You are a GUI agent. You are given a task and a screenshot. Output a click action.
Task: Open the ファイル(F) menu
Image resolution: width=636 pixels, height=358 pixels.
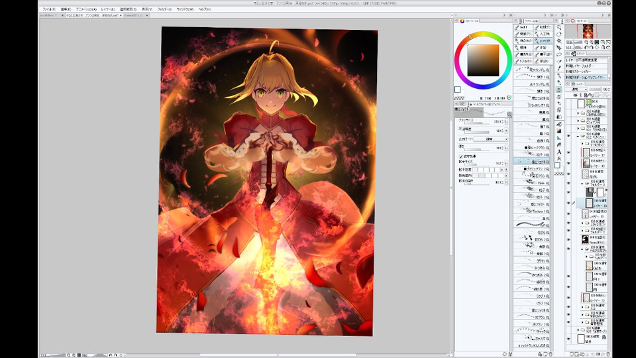[x=48, y=9]
